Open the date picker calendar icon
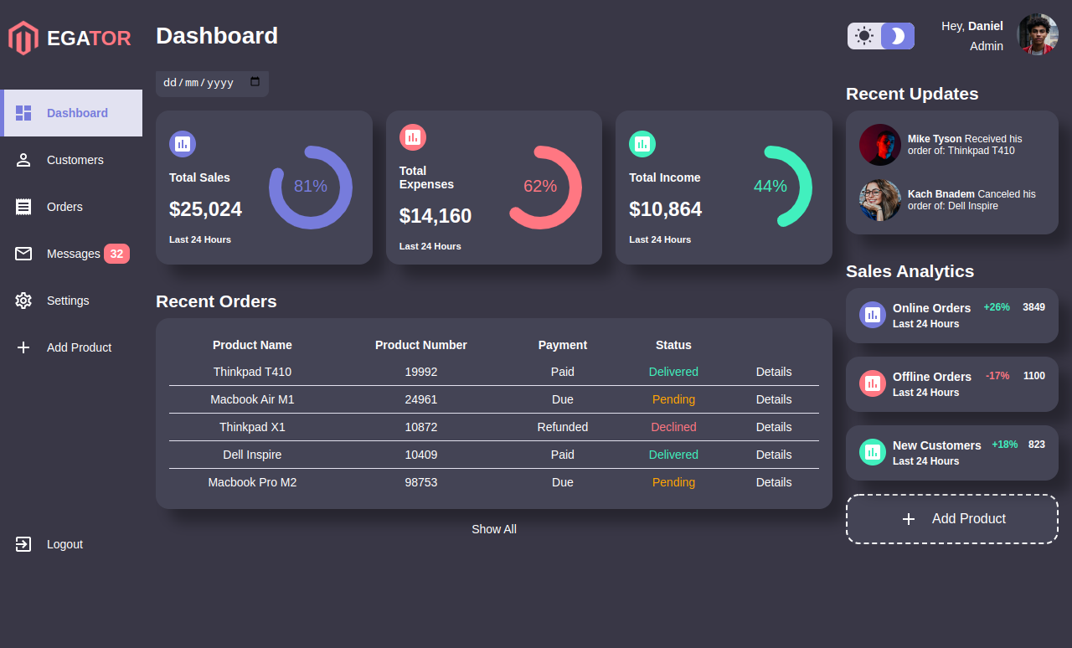Image resolution: width=1072 pixels, height=648 pixels. pyautogui.click(x=255, y=82)
